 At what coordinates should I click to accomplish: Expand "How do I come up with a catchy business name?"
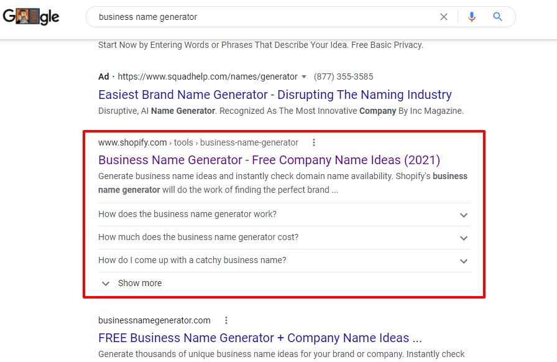pyautogui.click(x=463, y=261)
